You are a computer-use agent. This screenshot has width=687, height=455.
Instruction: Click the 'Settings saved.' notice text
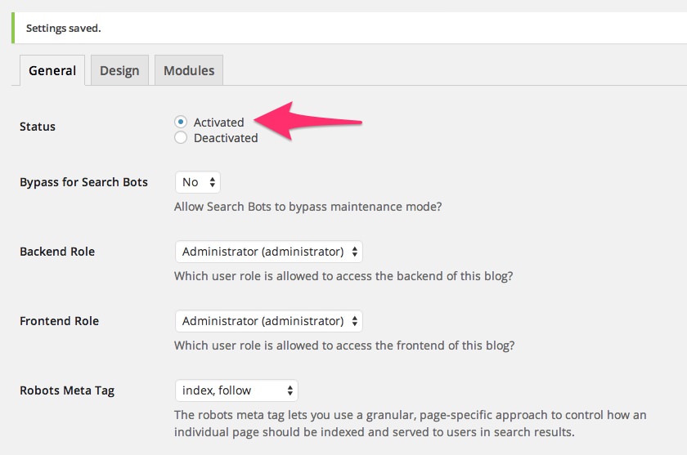pyautogui.click(x=64, y=28)
